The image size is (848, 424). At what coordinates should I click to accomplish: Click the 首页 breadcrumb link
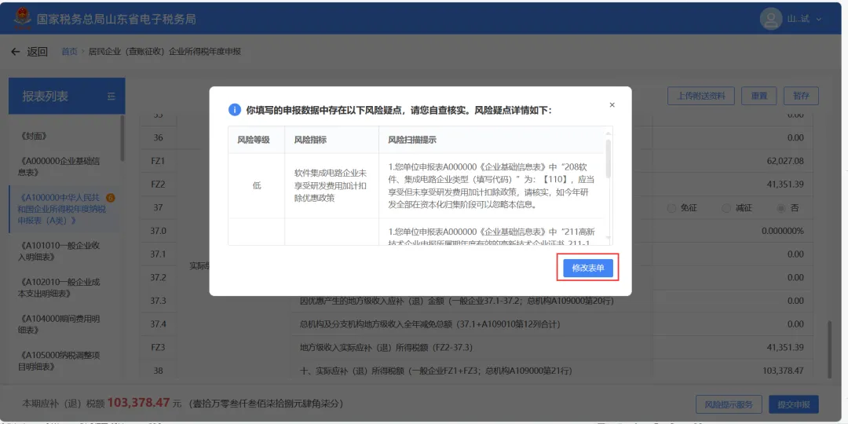tap(69, 52)
